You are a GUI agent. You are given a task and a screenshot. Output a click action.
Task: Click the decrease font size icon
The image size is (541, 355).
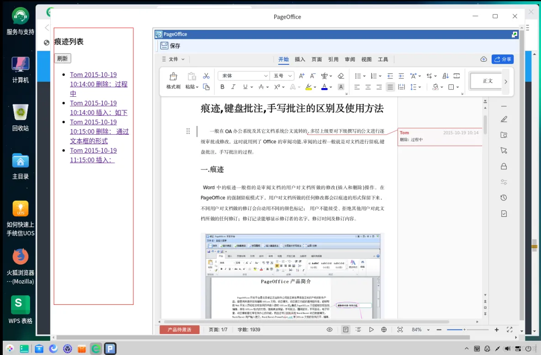(313, 76)
